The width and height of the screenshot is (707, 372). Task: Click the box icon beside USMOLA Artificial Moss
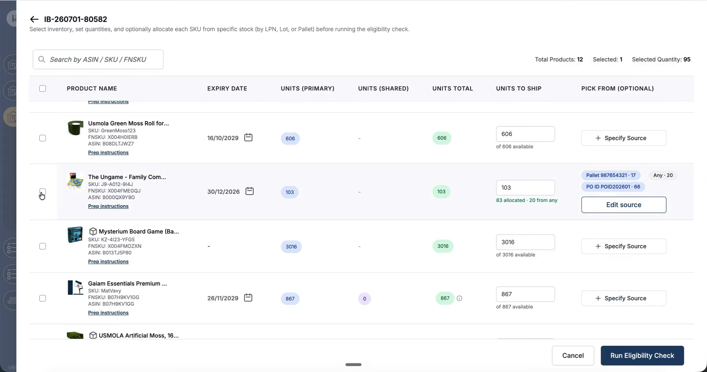point(93,335)
